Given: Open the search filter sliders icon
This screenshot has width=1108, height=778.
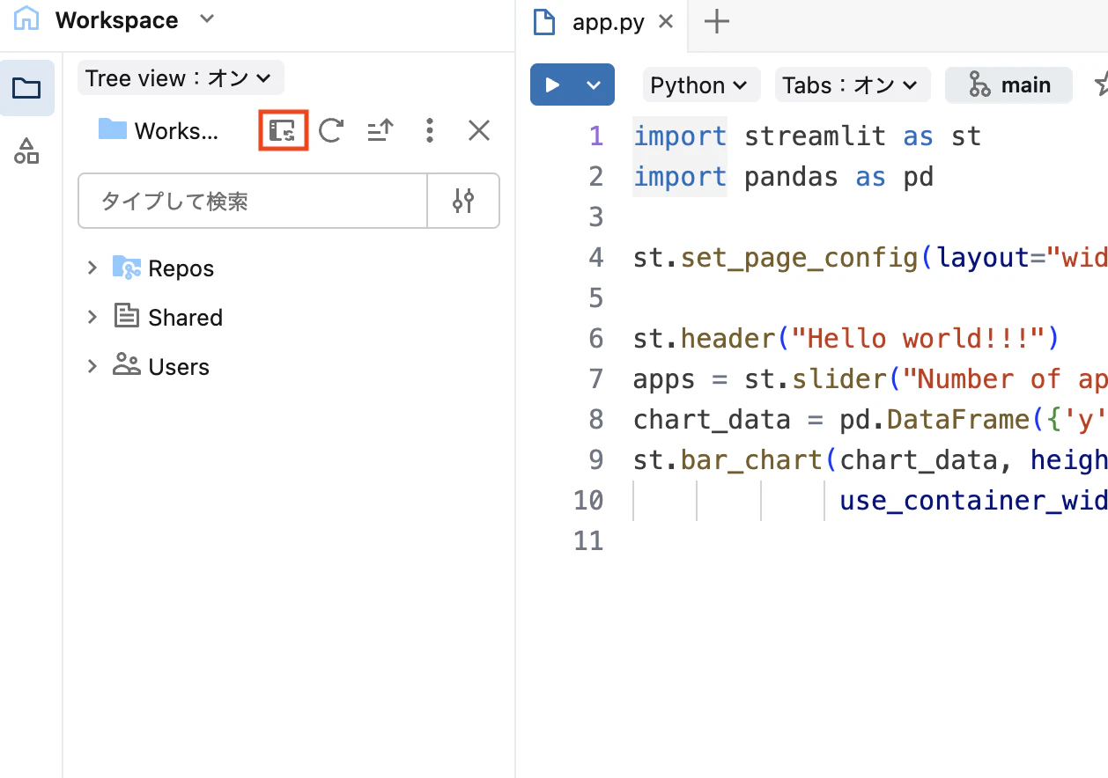Looking at the screenshot, I should point(463,201).
